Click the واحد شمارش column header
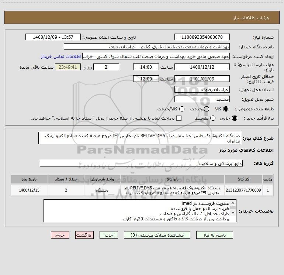 [x=102, y=179]
